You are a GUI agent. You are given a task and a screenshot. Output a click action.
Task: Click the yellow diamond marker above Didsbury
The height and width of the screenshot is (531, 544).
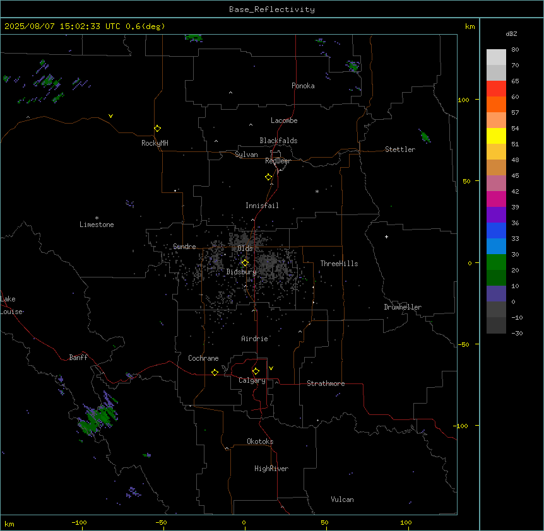pyautogui.click(x=245, y=263)
